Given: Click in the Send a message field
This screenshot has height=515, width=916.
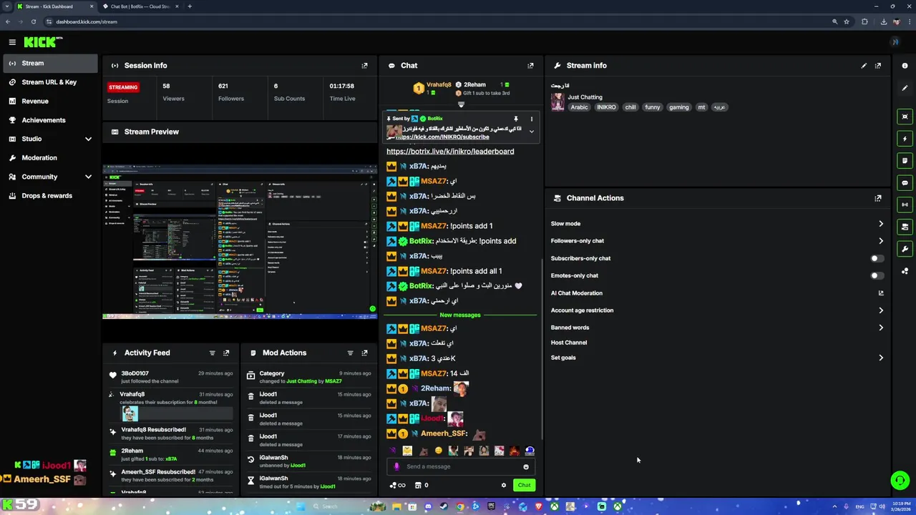Looking at the screenshot, I should click(x=462, y=466).
